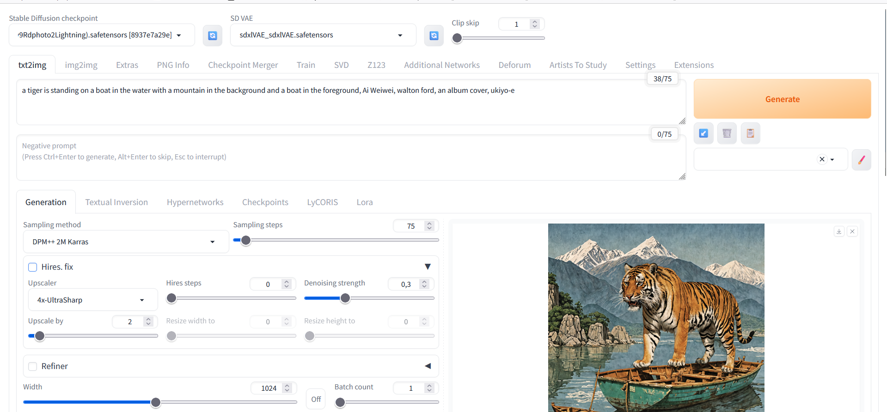Click the Generate button
887x412 pixels.
coord(783,99)
